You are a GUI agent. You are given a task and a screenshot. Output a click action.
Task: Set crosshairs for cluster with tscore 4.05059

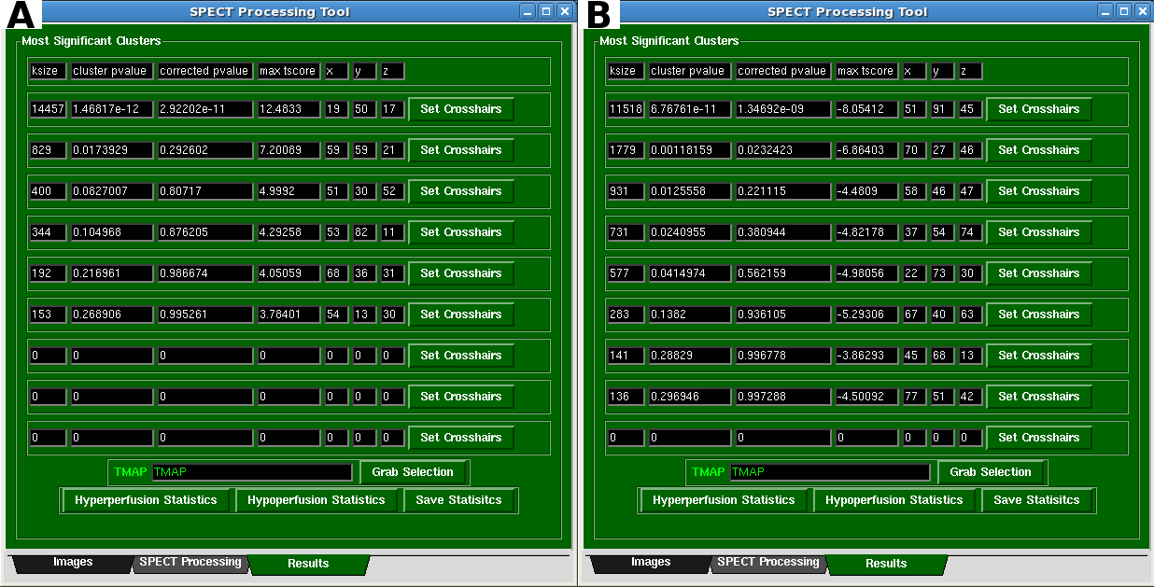(460, 273)
